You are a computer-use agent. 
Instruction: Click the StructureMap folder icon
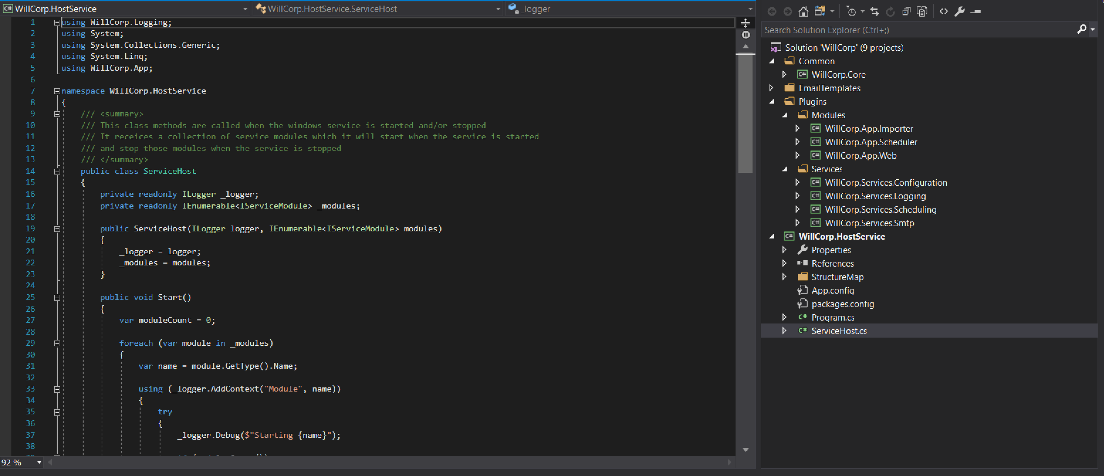click(x=802, y=276)
